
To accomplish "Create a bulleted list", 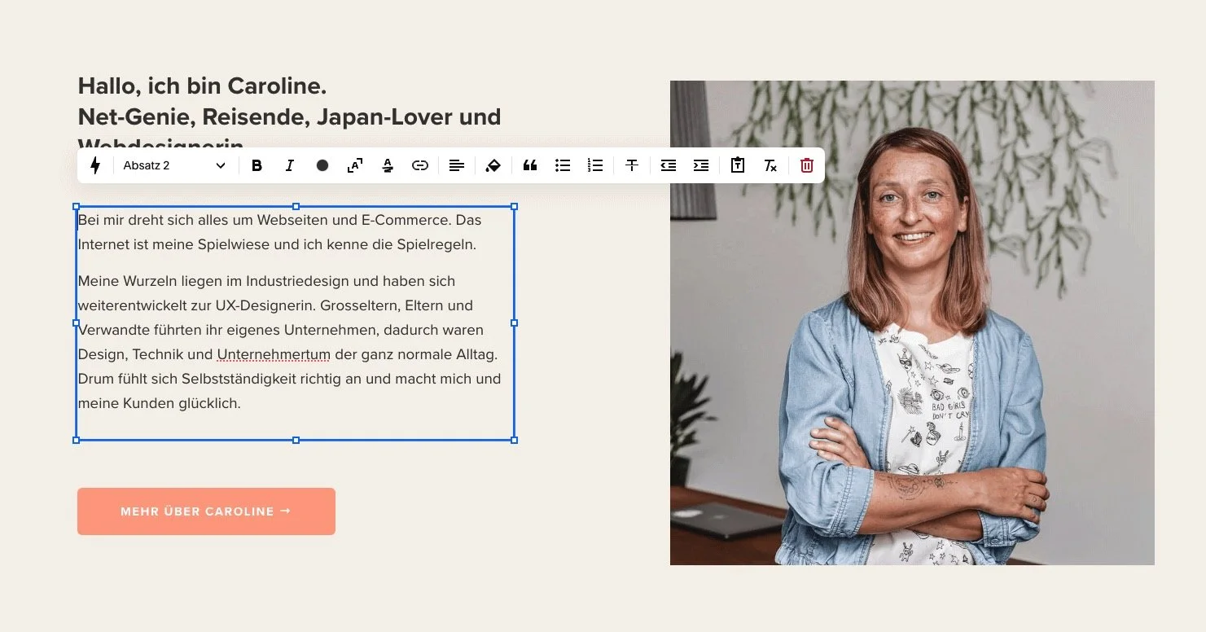I will 563,165.
